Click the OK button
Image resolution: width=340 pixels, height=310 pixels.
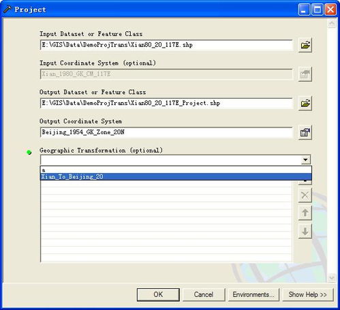(158, 294)
